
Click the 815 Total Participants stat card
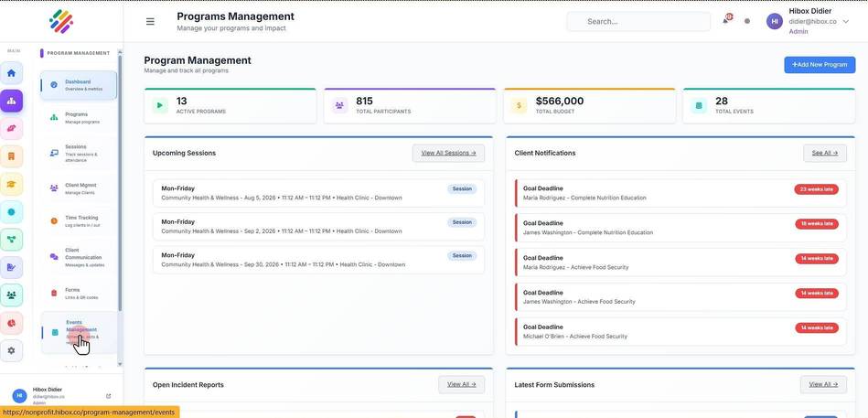[x=410, y=105]
